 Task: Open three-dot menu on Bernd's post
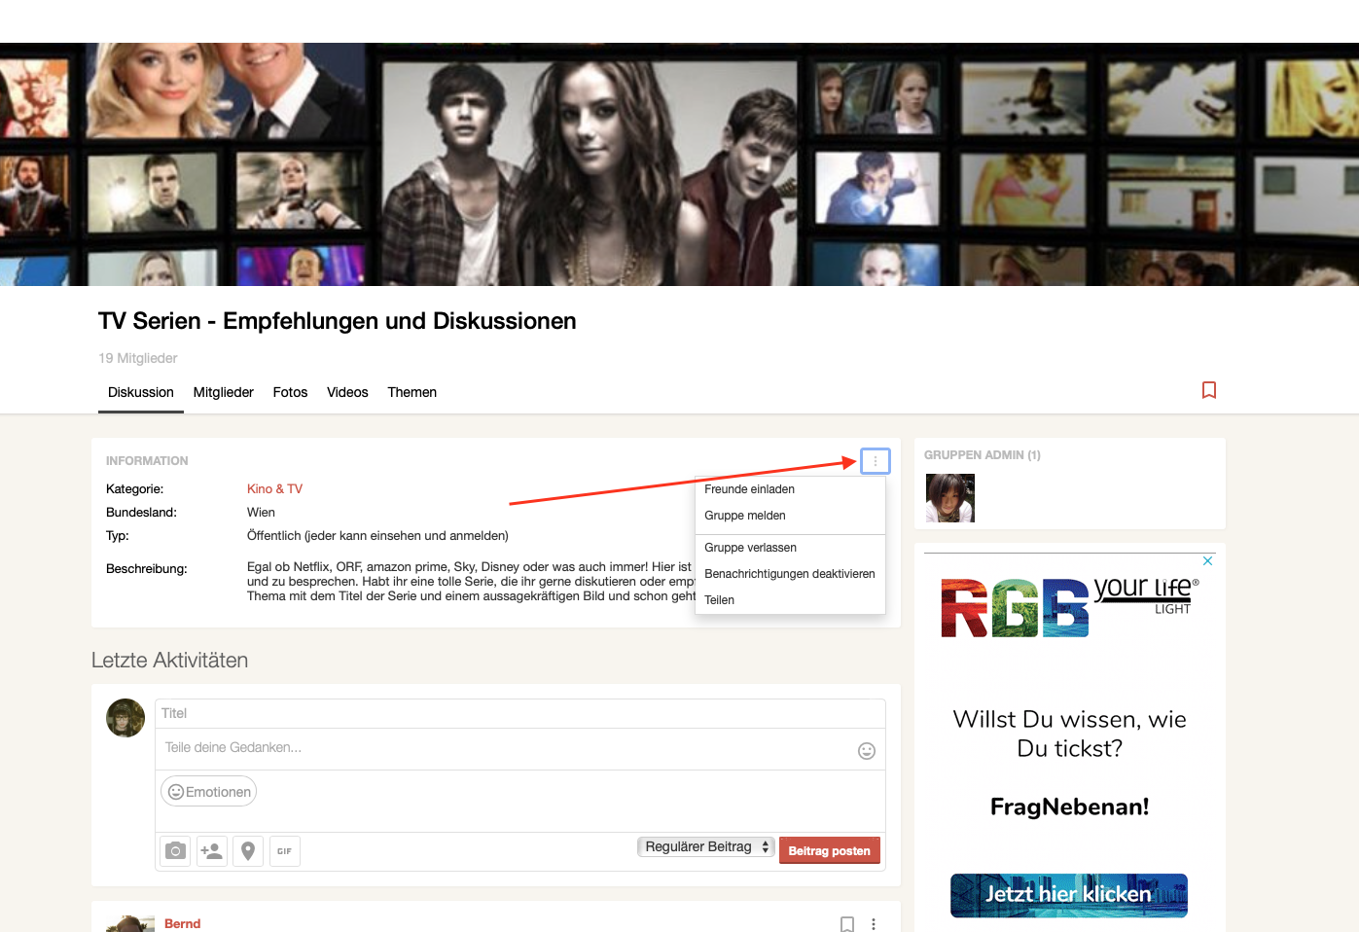[x=874, y=923]
